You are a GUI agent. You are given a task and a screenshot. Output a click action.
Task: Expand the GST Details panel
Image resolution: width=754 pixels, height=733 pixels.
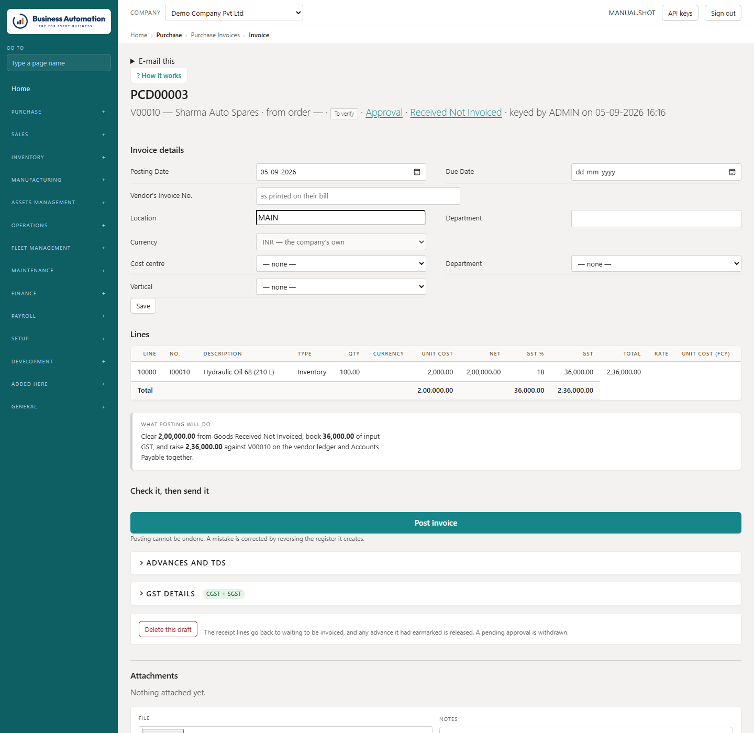tap(436, 594)
